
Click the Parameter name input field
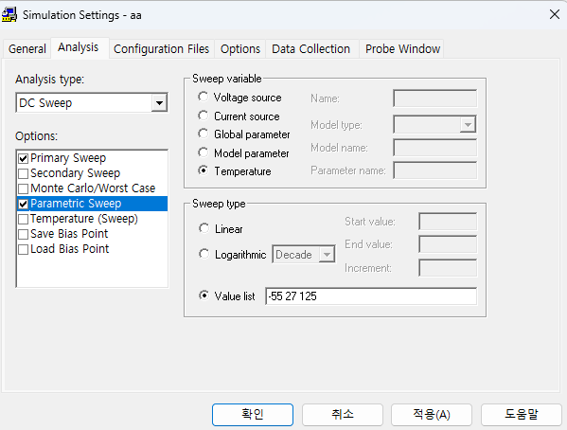pyautogui.click(x=435, y=170)
